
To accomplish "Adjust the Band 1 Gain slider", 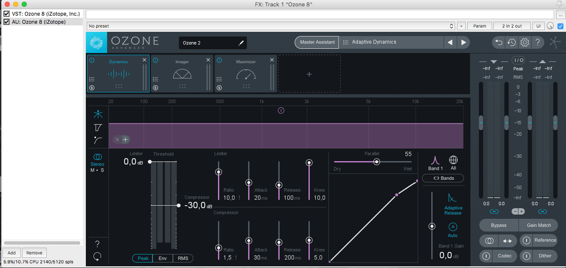I will (432, 226).
